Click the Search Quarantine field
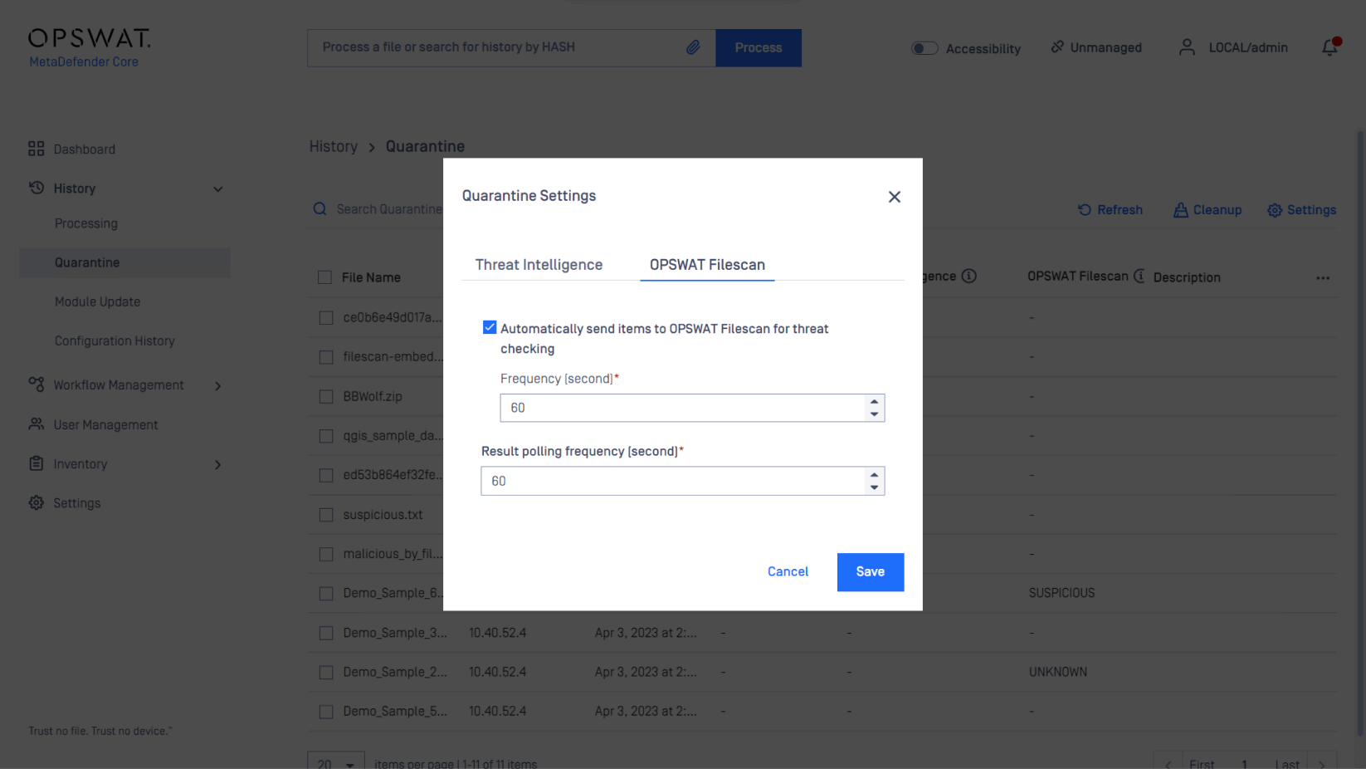1366x769 pixels. pyautogui.click(x=388, y=209)
